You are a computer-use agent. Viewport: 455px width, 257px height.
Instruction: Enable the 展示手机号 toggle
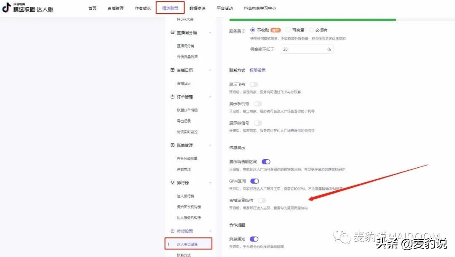tap(257, 103)
